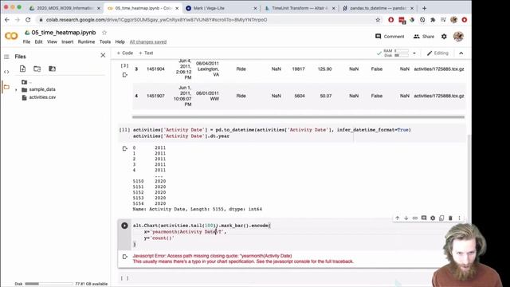Add a new Text cell
510x287 pixels.
(x=146, y=53)
